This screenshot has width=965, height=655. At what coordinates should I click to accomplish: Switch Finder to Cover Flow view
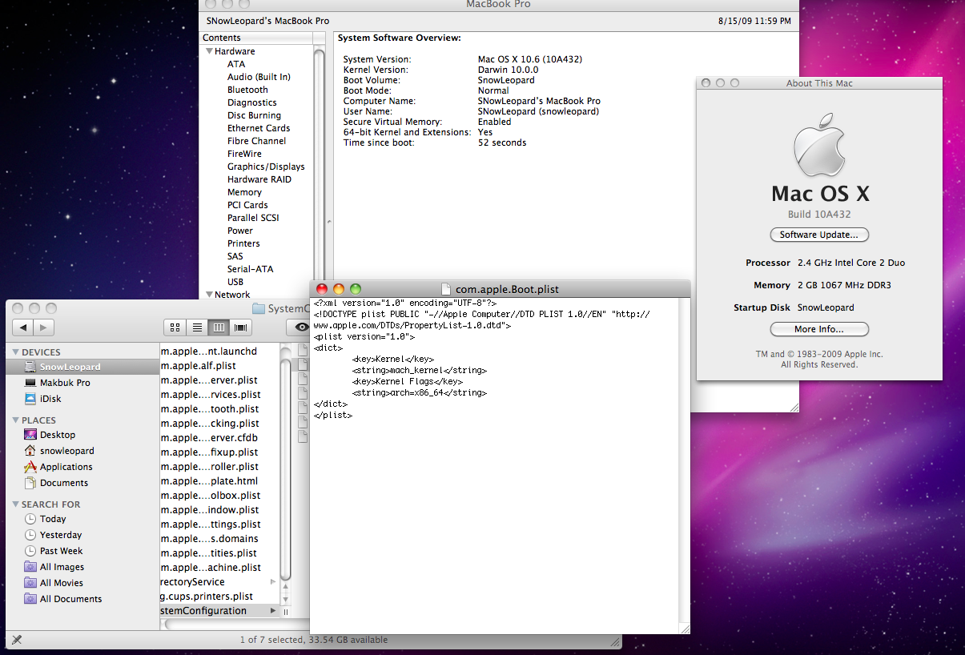click(x=240, y=327)
